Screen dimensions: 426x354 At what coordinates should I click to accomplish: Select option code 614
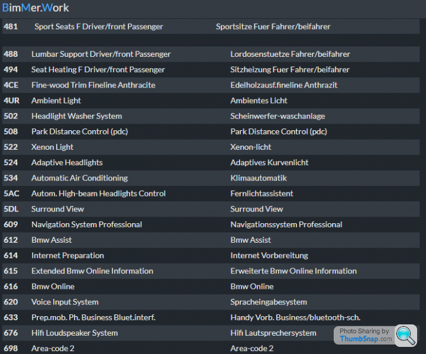pyautogui.click(x=11, y=256)
